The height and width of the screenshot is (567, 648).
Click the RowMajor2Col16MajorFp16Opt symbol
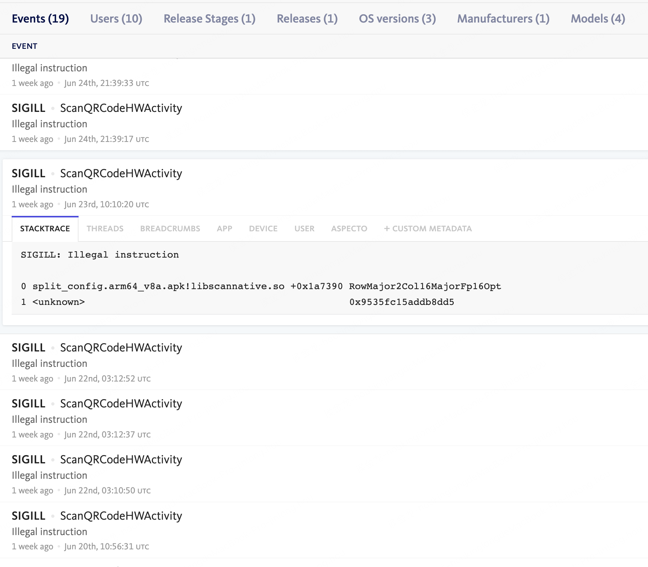click(425, 286)
